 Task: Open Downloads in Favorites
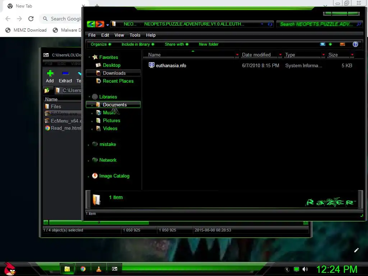click(114, 73)
